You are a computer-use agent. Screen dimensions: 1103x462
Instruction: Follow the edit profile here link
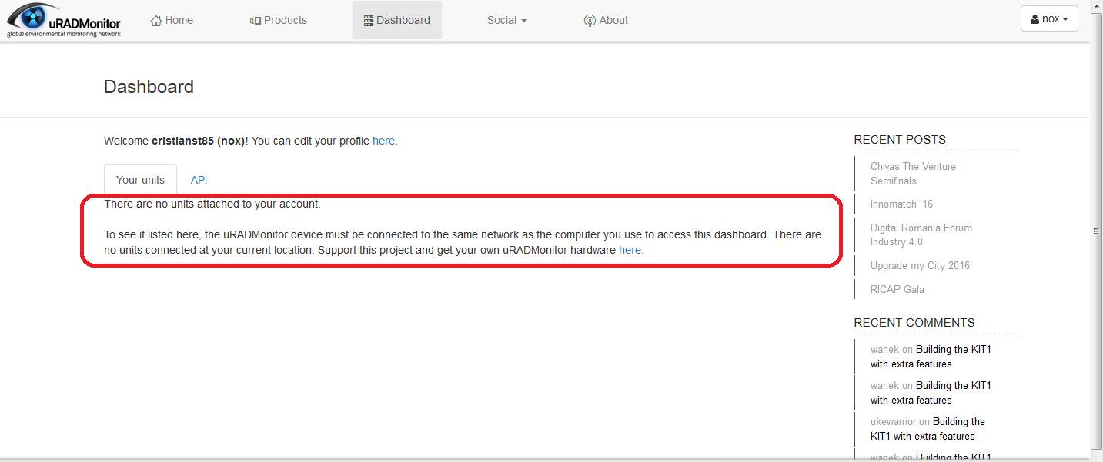(383, 141)
